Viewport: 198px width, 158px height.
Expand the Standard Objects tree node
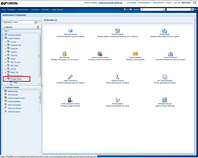coord(3,35)
